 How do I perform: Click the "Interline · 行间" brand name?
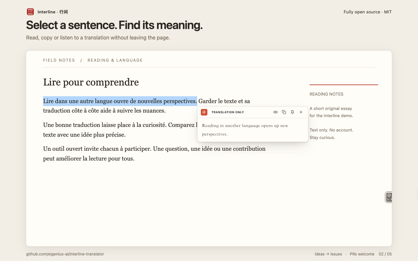tap(53, 12)
